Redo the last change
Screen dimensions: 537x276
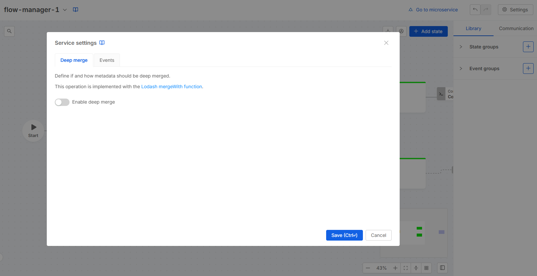click(x=486, y=10)
